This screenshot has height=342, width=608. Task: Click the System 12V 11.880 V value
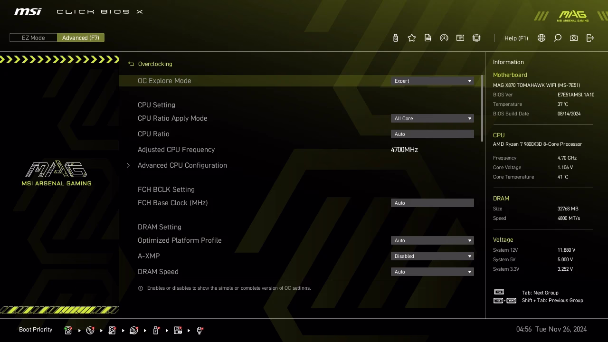coord(566,250)
